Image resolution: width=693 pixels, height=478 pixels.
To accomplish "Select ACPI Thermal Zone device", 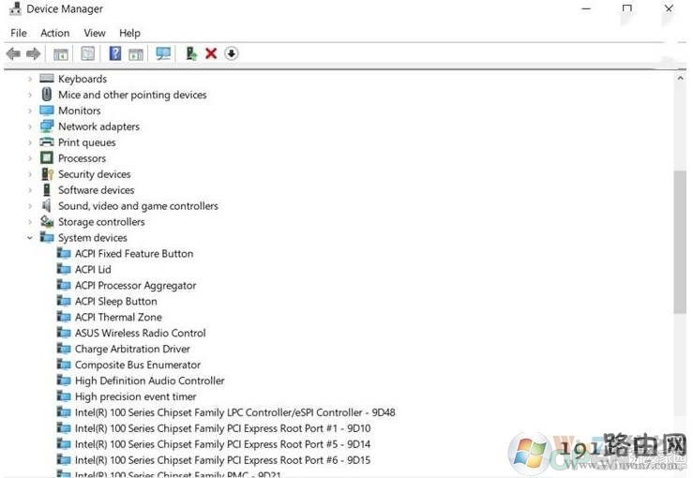I will 118,317.
